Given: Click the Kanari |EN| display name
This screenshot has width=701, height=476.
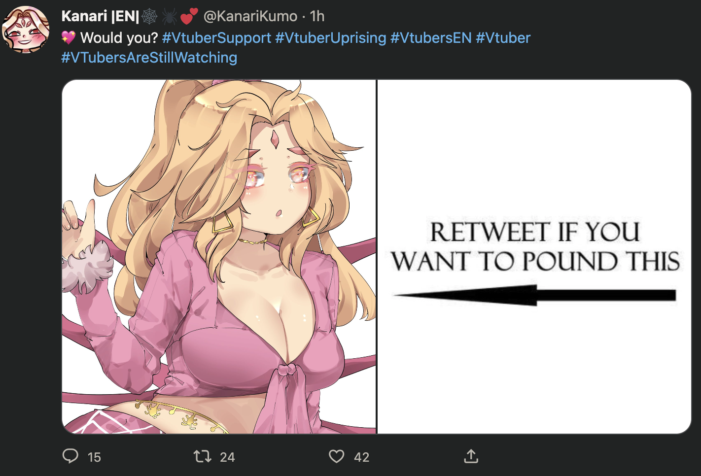Looking at the screenshot, I should [x=100, y=16].
